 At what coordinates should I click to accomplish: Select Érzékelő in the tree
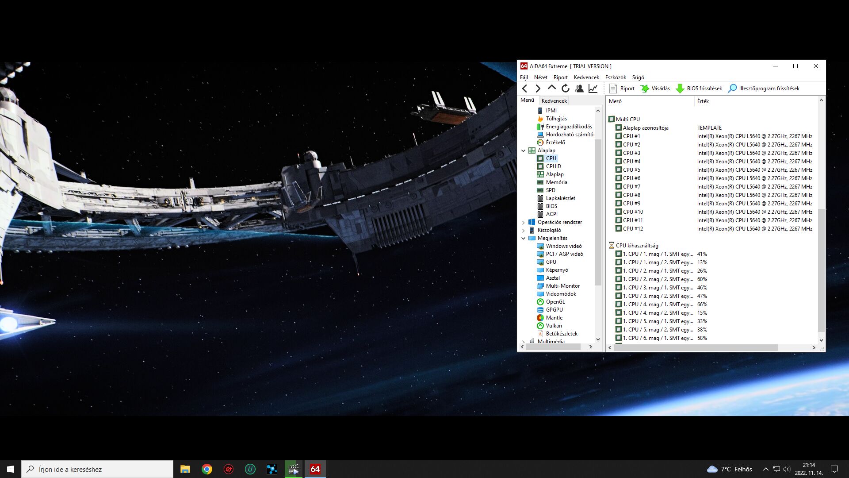tap(551, 143)
